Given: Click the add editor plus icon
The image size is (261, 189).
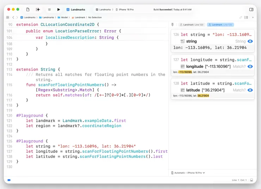Looking at the screenshot, I should [x=253, y=17].
